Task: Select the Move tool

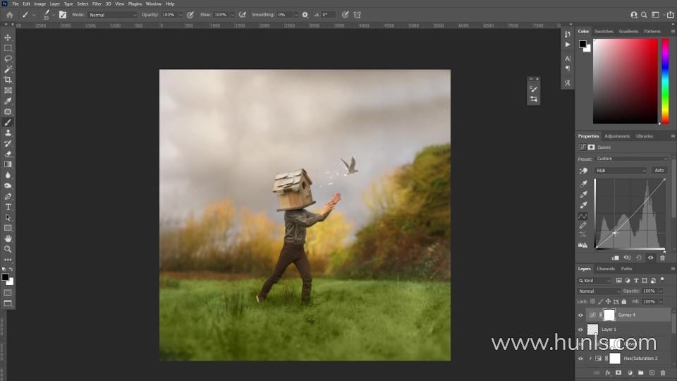Action: (8, 37)
